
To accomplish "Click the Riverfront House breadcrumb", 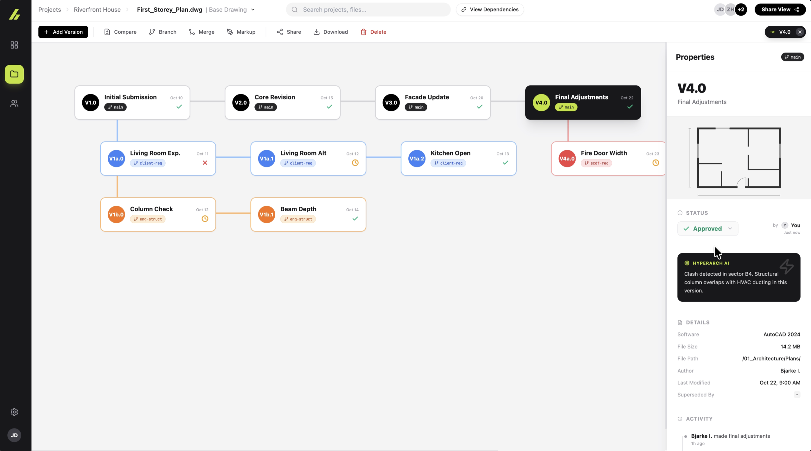I will (x=97, y=10).
